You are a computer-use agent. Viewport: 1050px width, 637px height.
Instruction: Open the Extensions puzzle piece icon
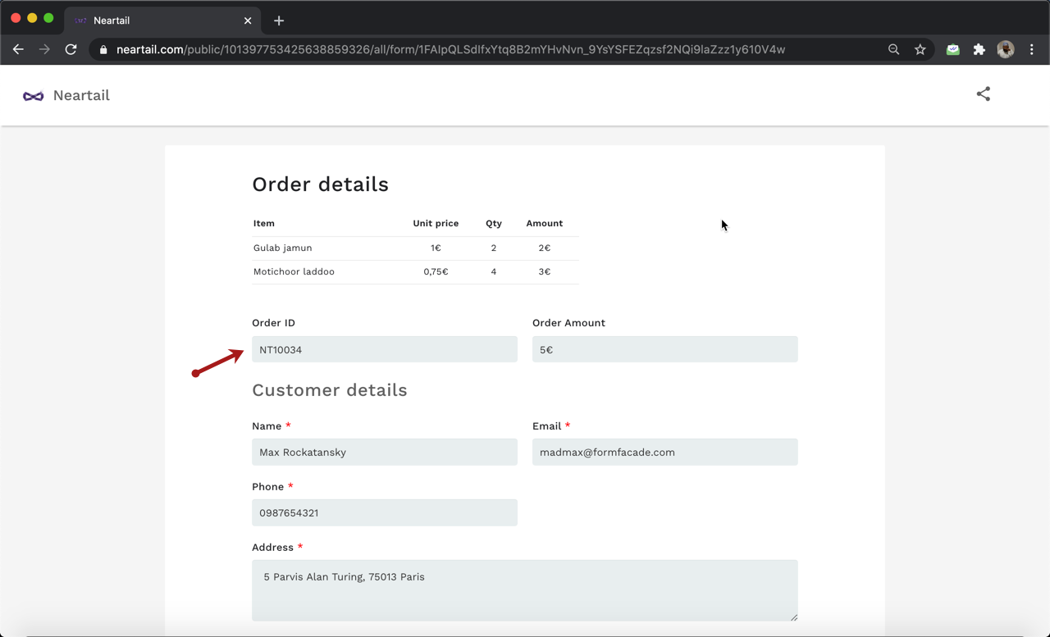979,49
